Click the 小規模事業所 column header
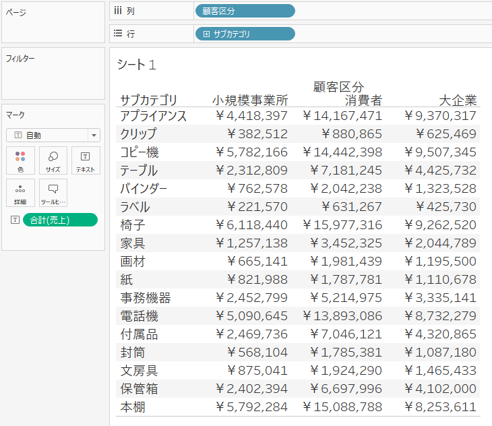Screen dimensions: 492x426 click(x=249, y=100)
